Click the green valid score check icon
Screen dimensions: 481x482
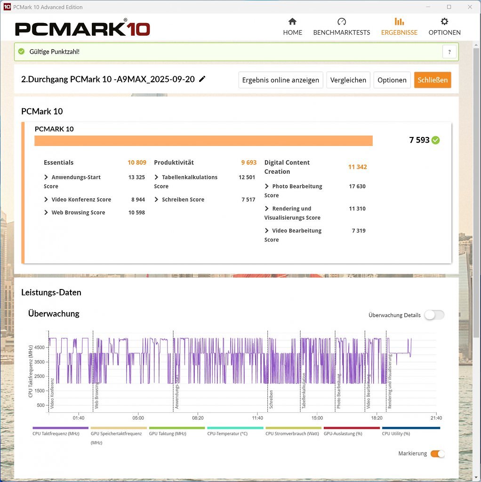click(21, 52)
